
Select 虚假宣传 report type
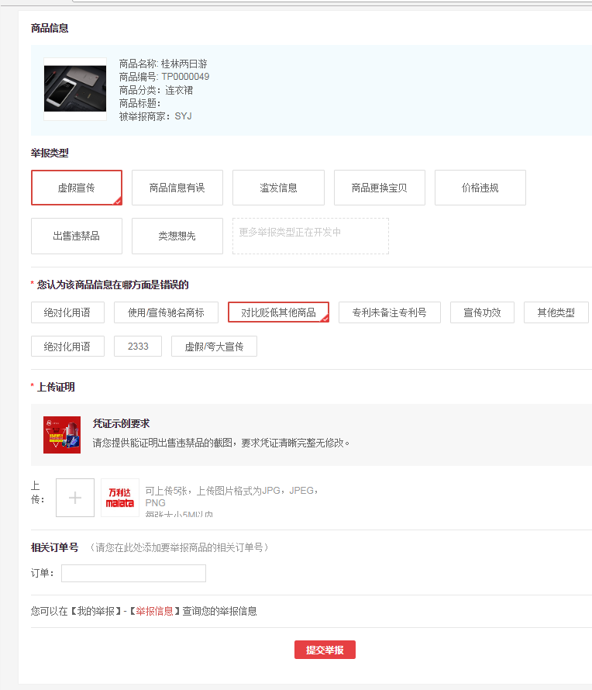(x=77, y=188)
